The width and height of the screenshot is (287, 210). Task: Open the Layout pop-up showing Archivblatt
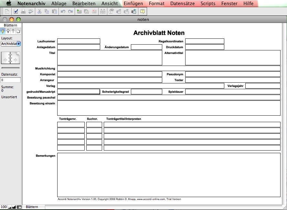coord(11,44)
